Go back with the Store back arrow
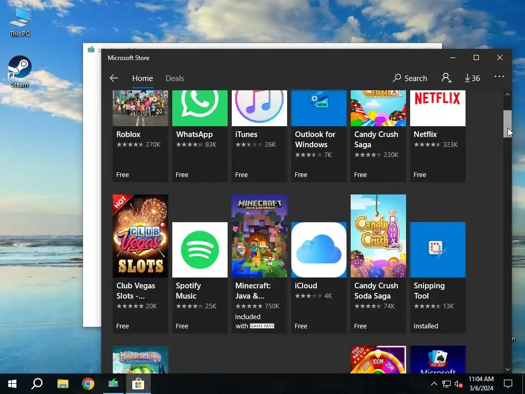Image resolution: width=525 pixels, height=394 pixels. 114,78
